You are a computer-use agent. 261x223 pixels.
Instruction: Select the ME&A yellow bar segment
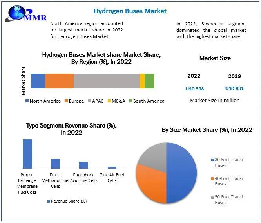coord(142,81)
